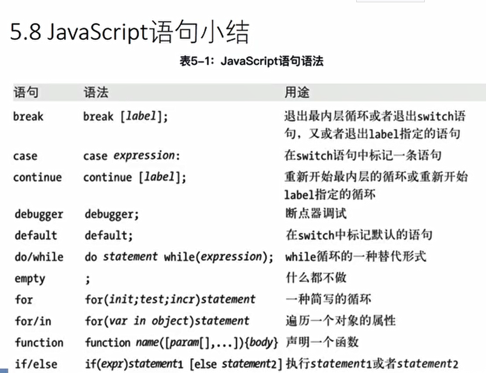
Task: Click the "断点器调试" description text
Action: 316,214
